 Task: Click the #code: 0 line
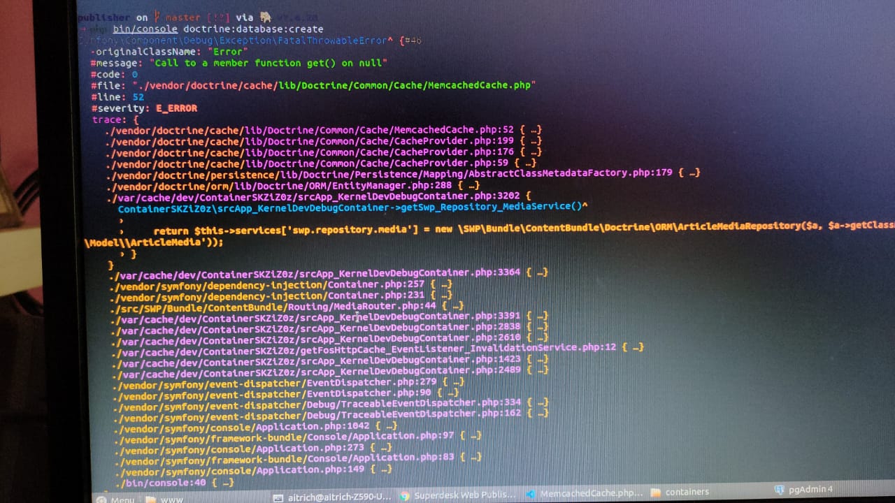point(114,74)
